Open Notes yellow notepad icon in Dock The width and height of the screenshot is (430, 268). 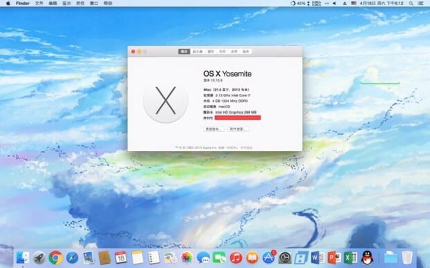click(x=137, y=258)
